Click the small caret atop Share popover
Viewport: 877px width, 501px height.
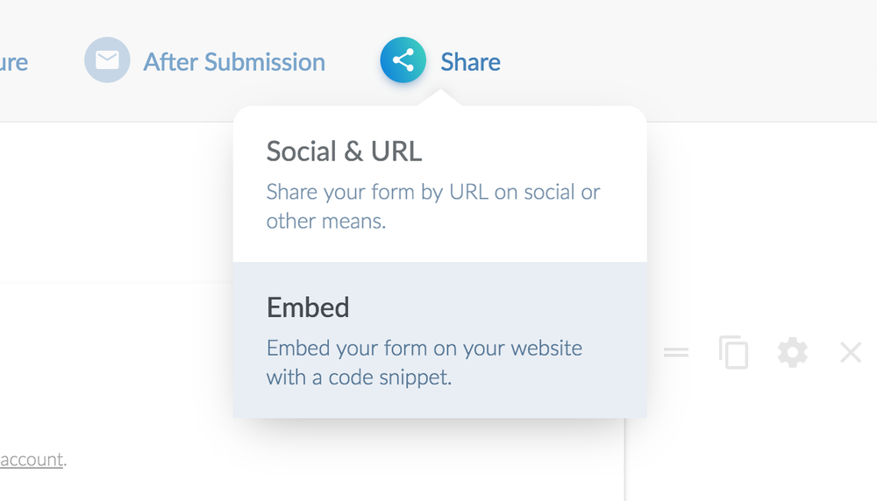[x=441, y=99]
